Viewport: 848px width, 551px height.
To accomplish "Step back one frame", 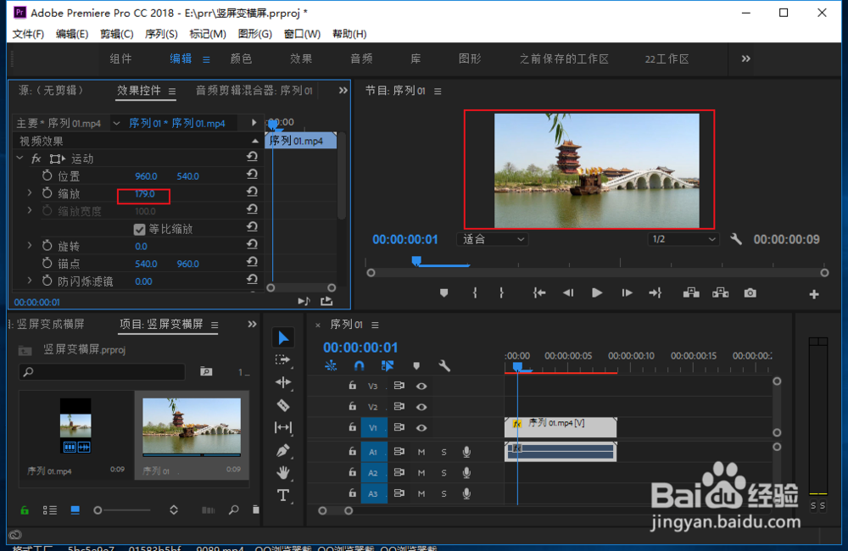I will [568, 293].
